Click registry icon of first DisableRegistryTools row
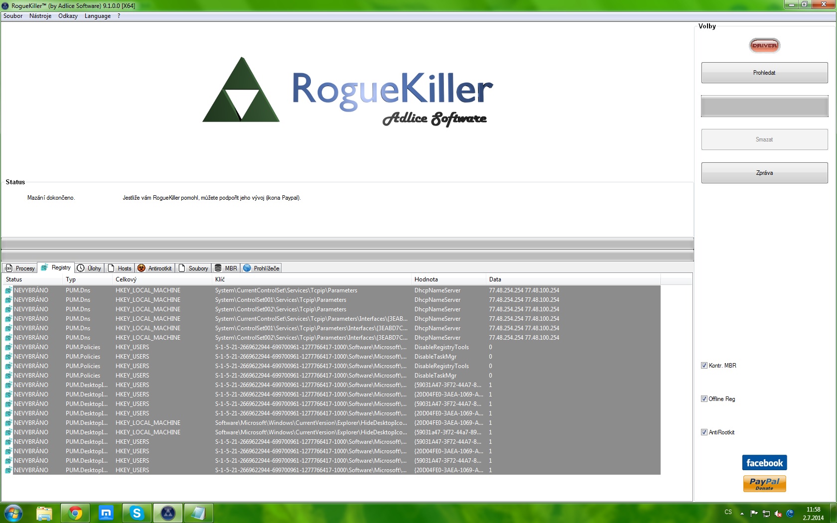 click(x=8, y=347)
